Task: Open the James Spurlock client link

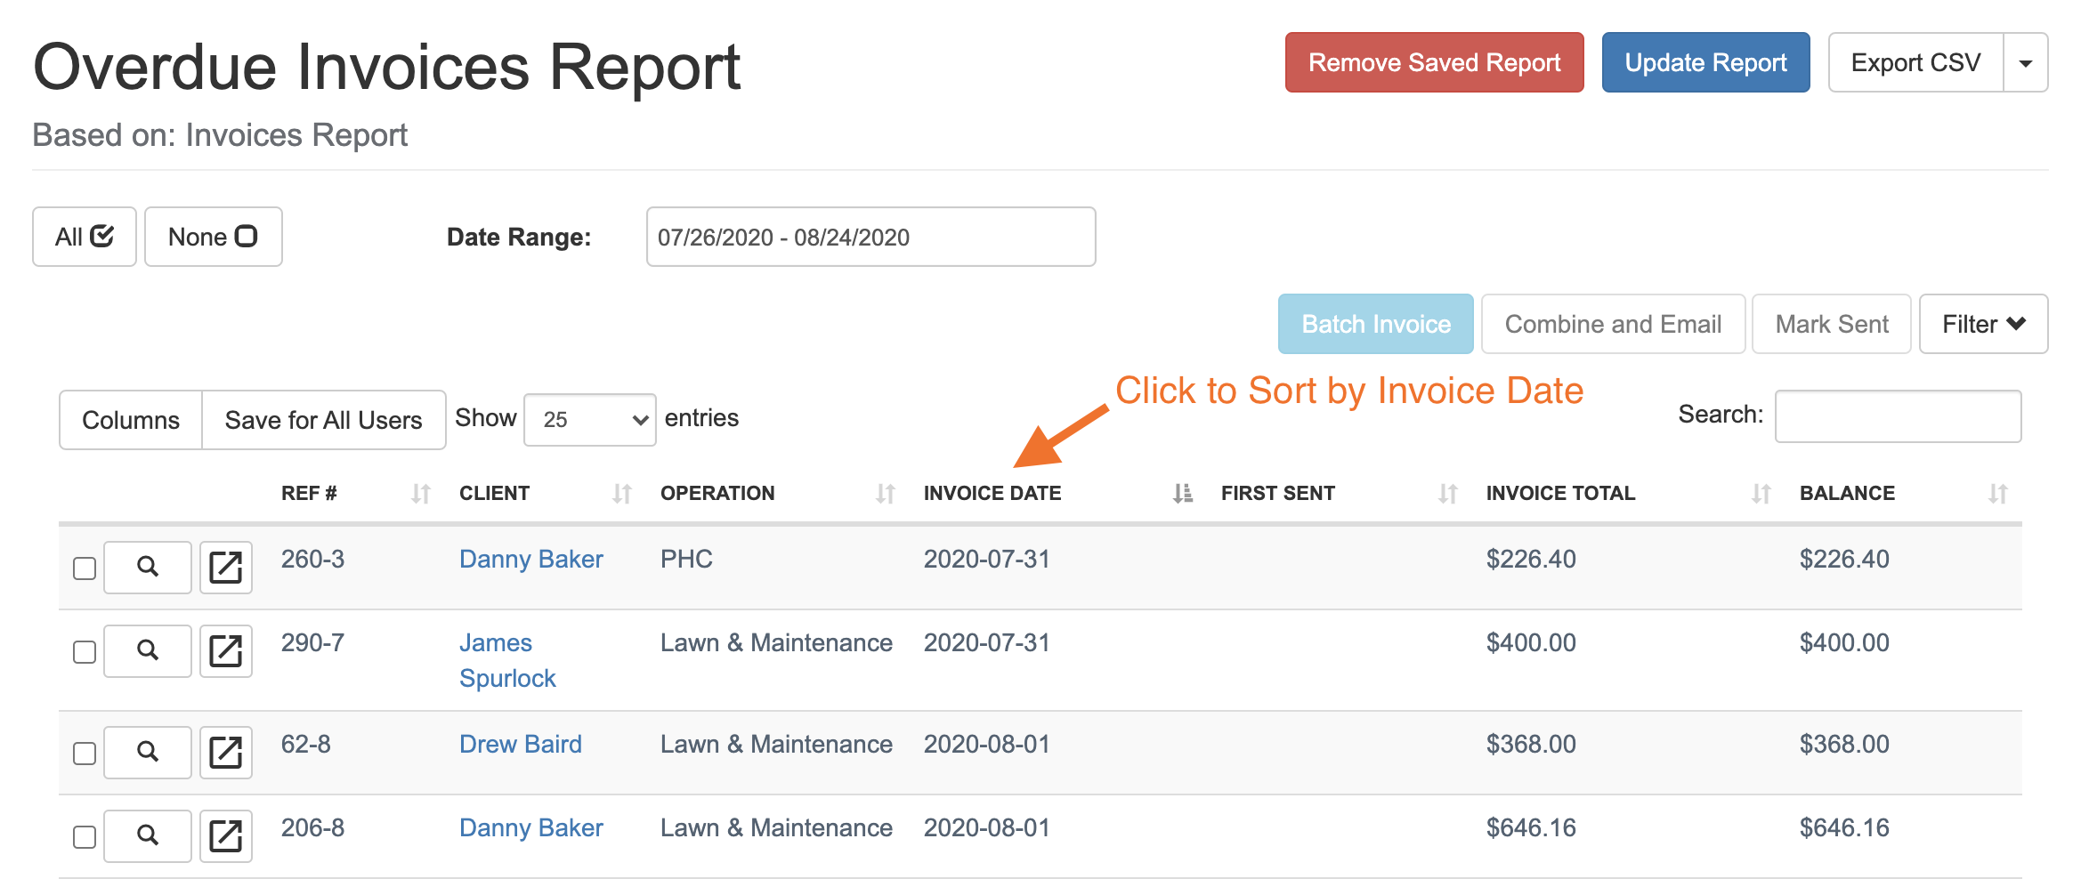Action: [x=496, y=643]
